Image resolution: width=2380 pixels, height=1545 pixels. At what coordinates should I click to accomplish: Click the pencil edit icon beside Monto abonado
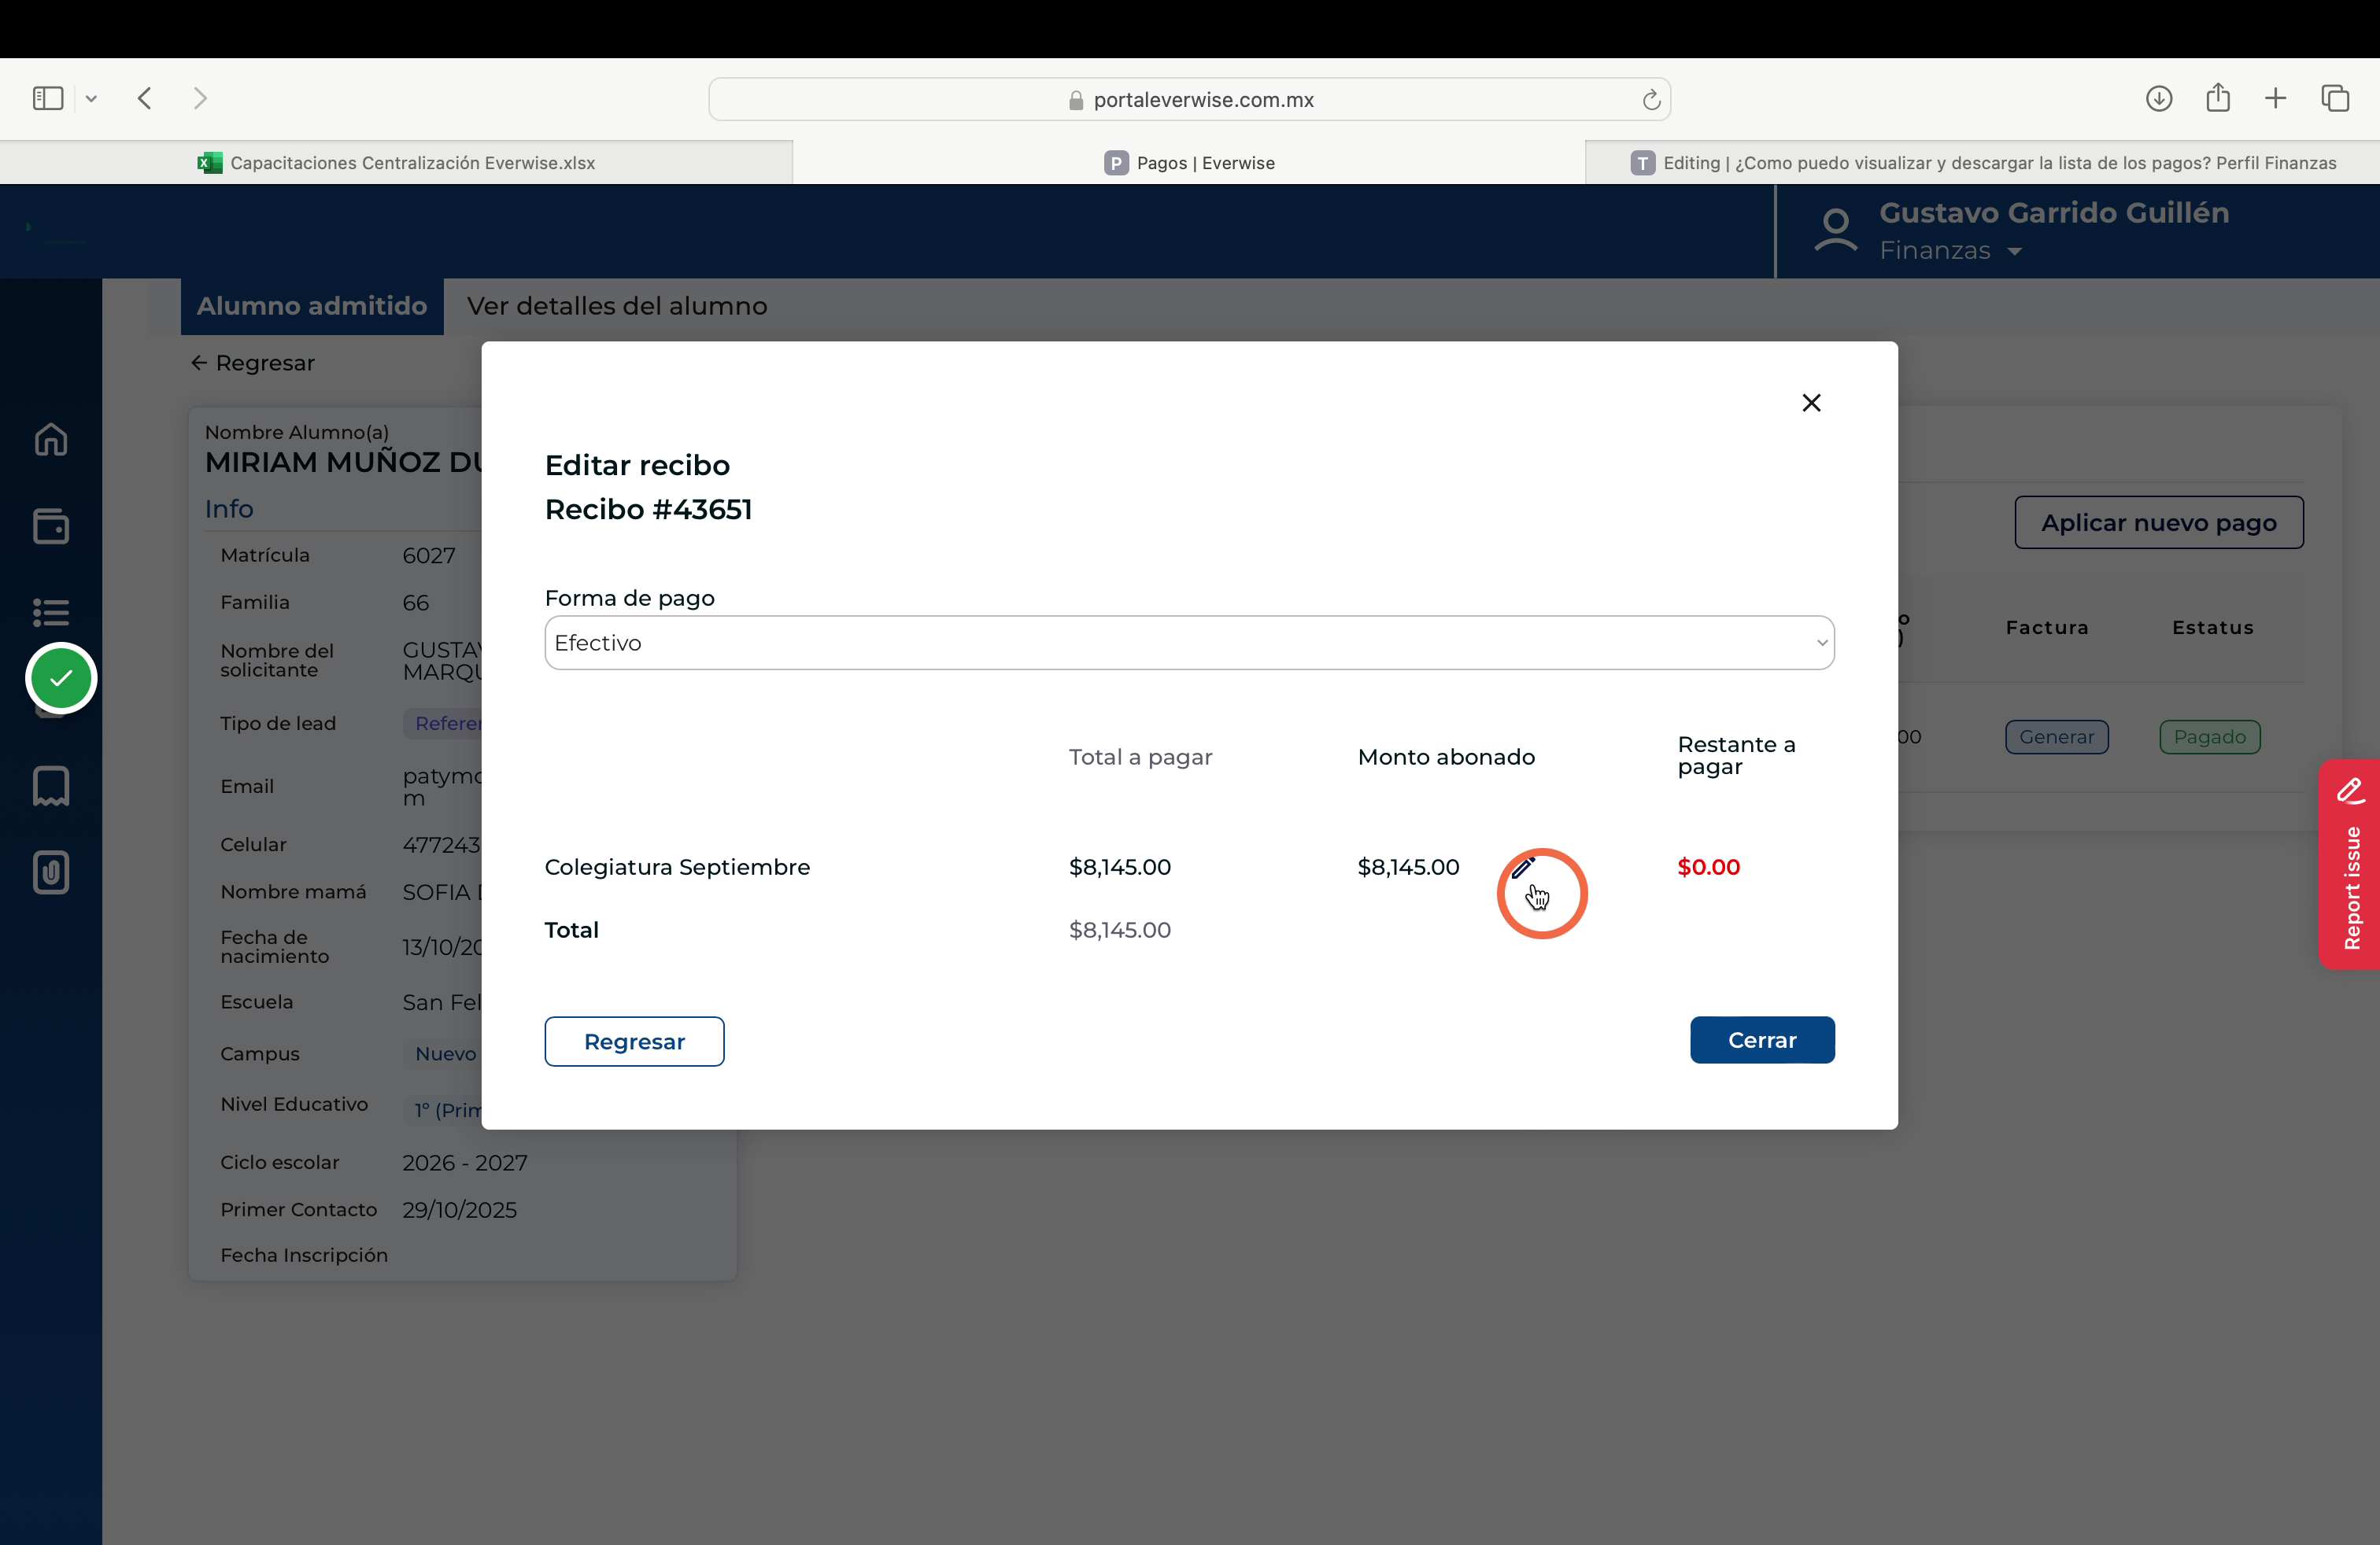click(1523, 866)
